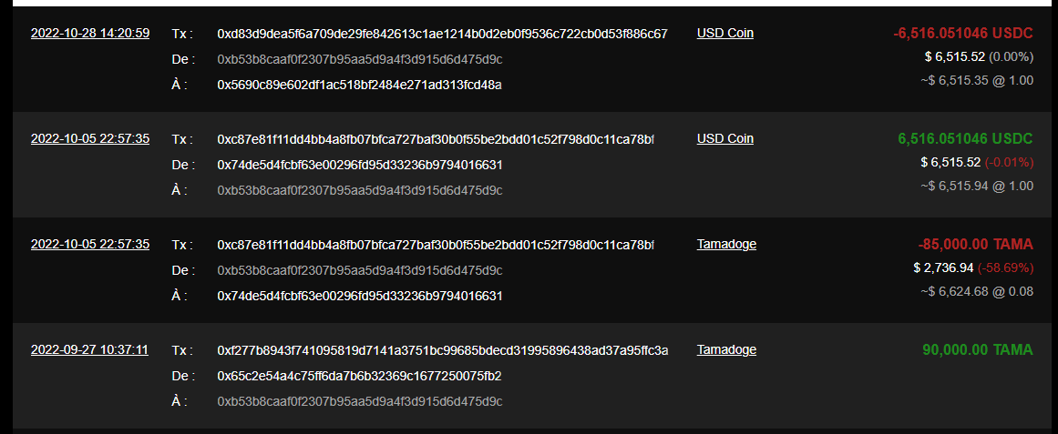Open USD Coin link in the green 6,516.051046 USDC row
This screenshot has height=434, width=1058.
(725, 139)
